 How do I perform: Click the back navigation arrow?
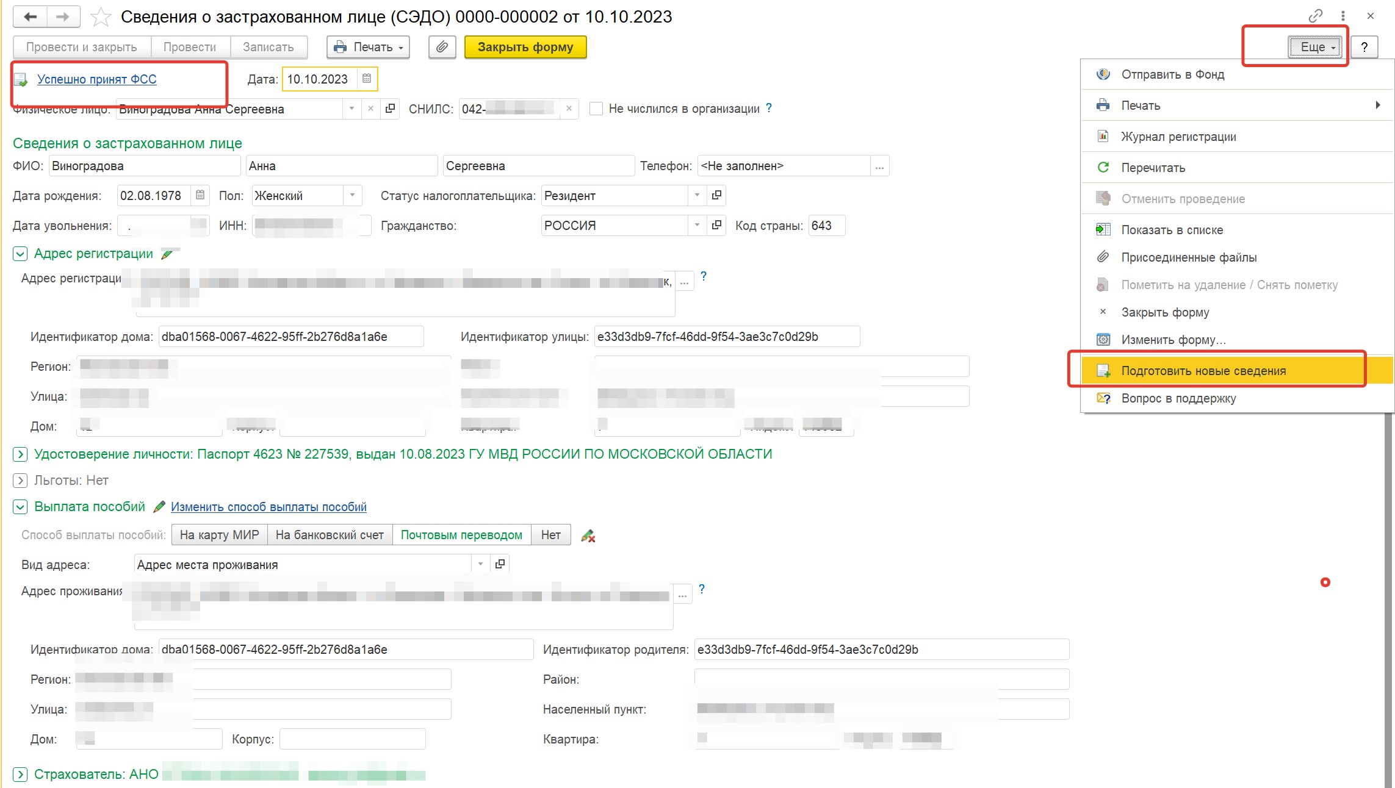30,17
